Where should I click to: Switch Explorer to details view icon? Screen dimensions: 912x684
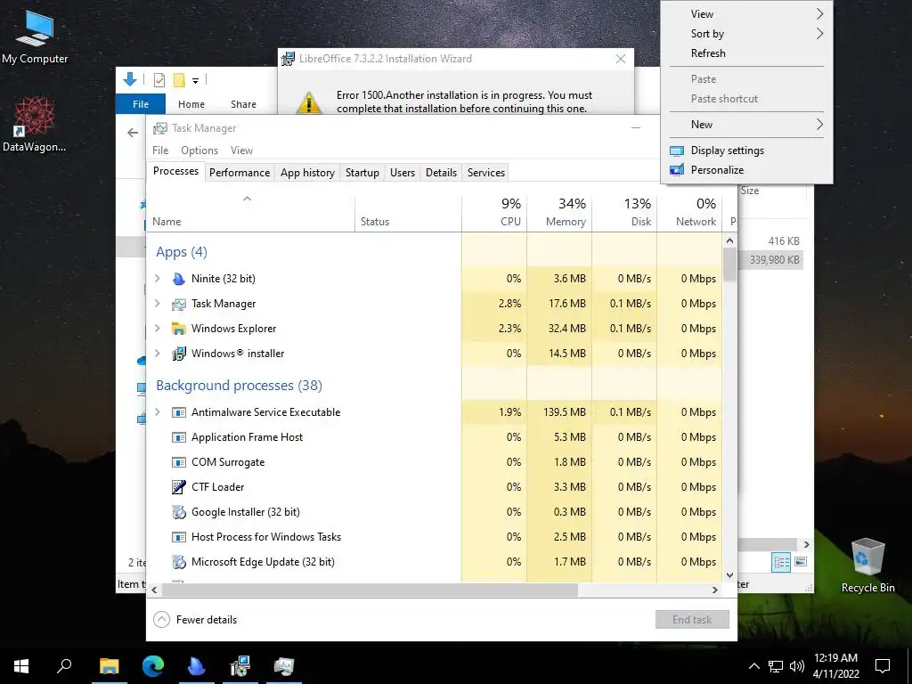tap(781, 563)
